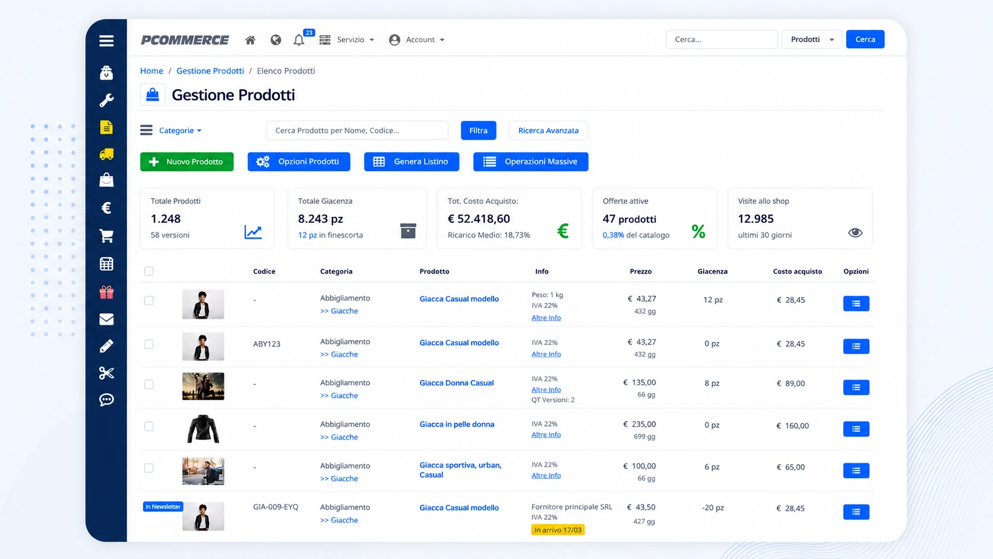Open the chat bubble sidebar icon
The image size is (993, 559).
(x=106, y=400)
